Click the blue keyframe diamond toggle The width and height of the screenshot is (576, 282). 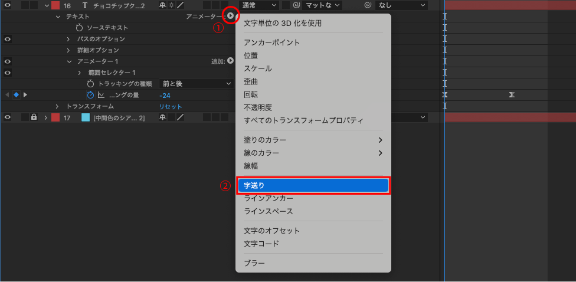pyautogui.click(x=16, y=95)
